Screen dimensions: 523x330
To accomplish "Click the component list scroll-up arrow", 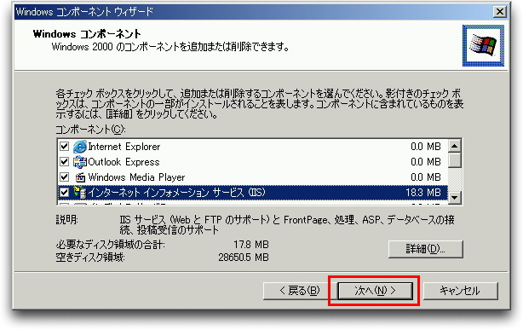I will [455, 146].
